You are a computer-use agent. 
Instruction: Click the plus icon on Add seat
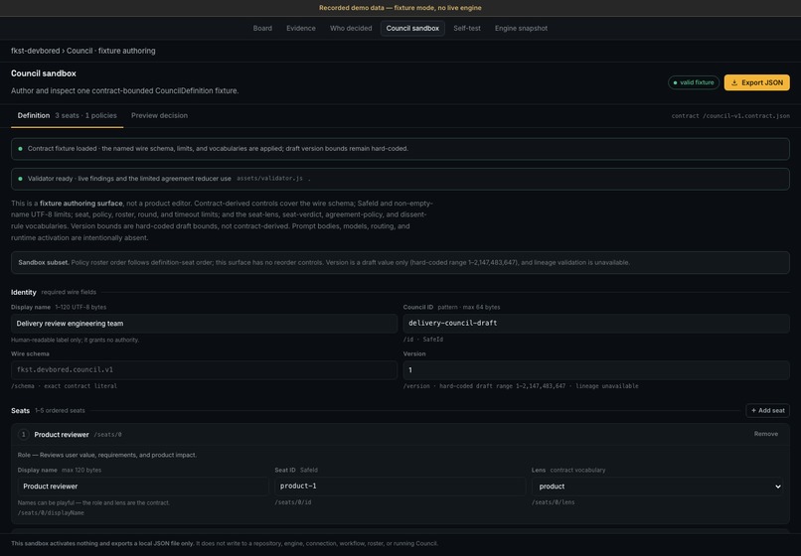[753, 410]
